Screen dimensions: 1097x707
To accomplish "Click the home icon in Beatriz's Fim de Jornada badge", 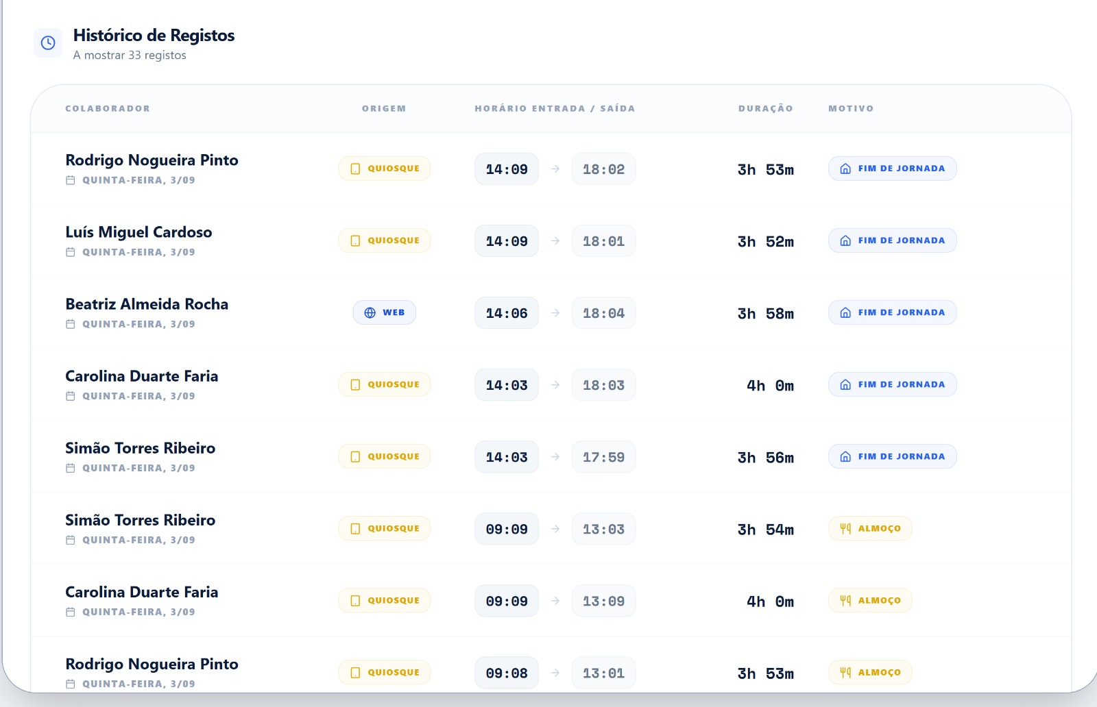I will click(x=845, y=312).
